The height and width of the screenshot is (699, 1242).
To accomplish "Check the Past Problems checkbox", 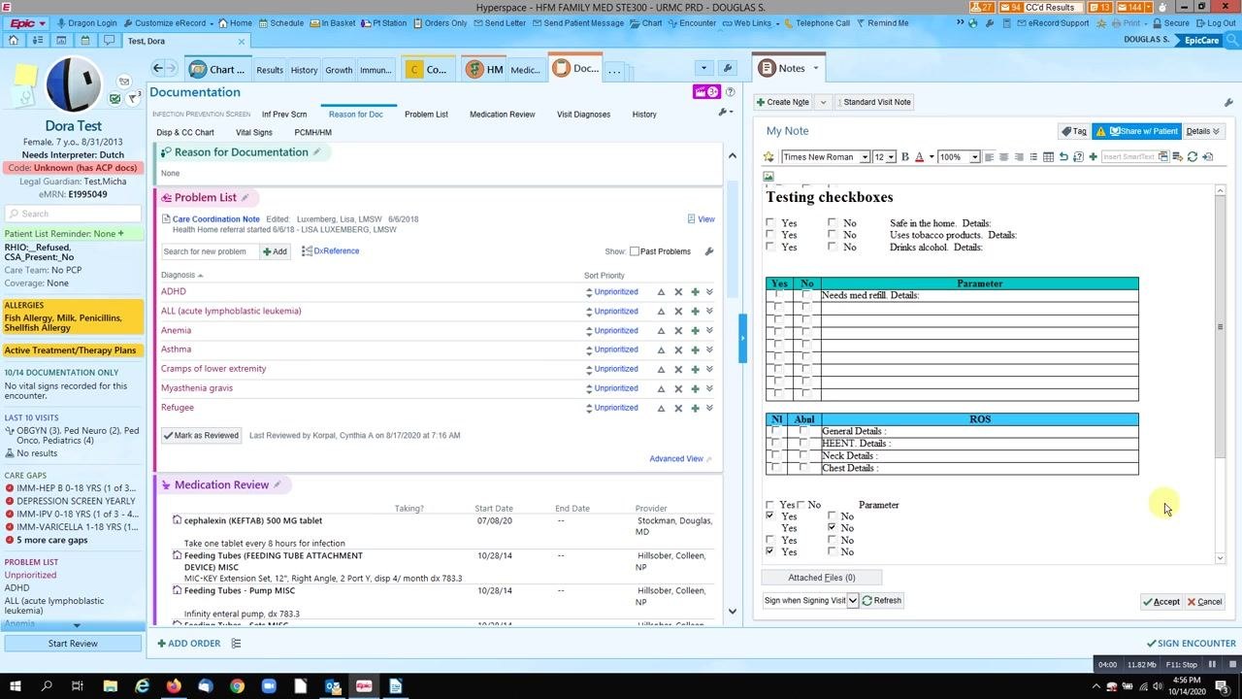I will tap(635, 251).
